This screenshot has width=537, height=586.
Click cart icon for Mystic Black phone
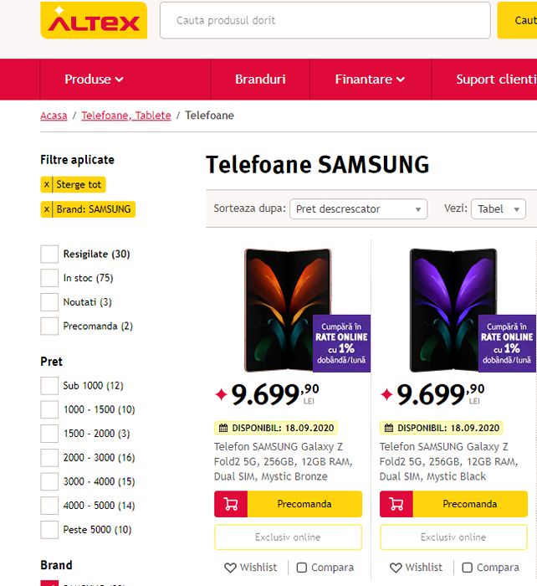[x=396, y=504]
